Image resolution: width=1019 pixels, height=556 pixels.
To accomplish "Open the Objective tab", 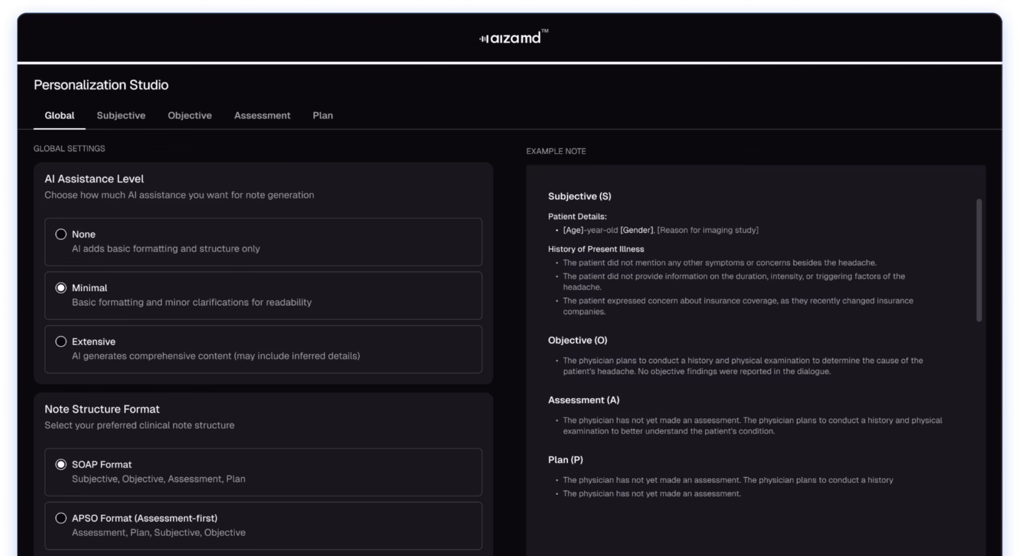I will pos(190,115).
